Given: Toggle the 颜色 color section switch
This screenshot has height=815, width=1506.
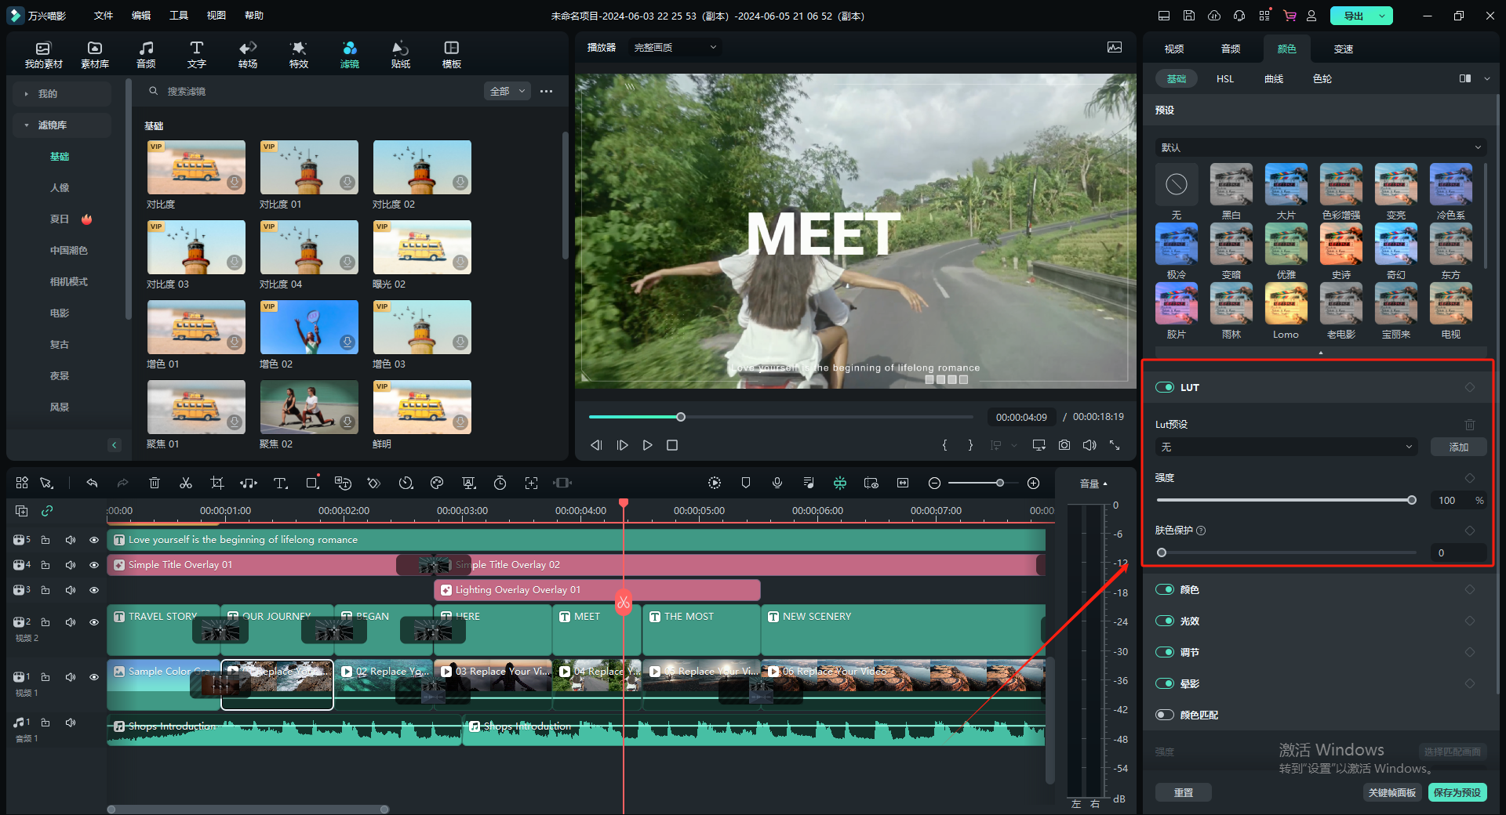Looking at the screenshot, I should click(x=1165, y=589).
